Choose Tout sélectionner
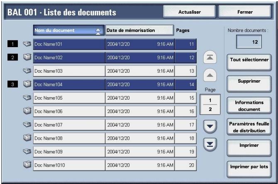 (249, 62)
